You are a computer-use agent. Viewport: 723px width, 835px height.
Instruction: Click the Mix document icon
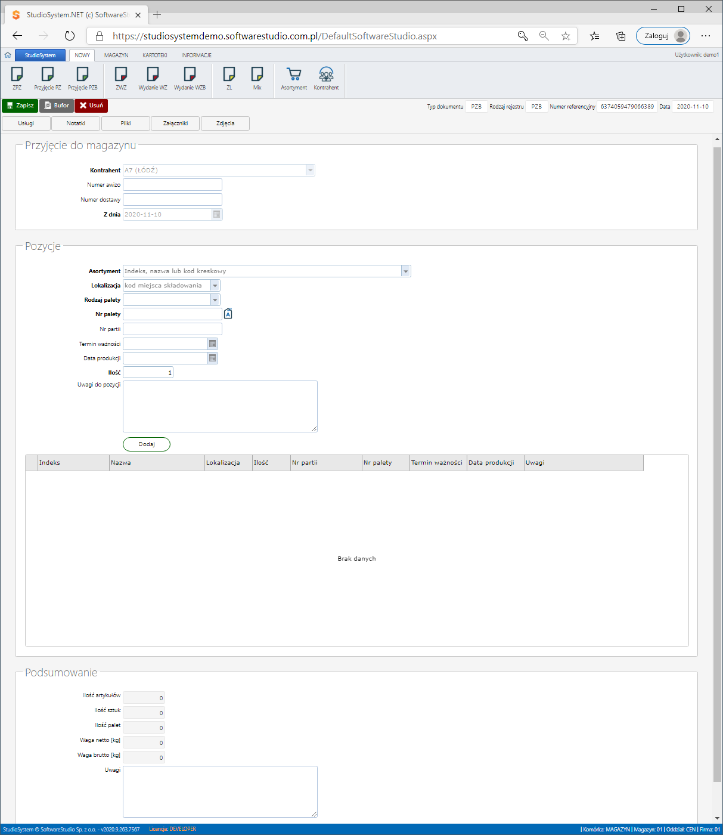(x=257, y=75)
